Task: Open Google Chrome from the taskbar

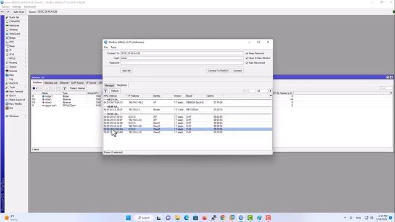Action: tap(223, 218)
